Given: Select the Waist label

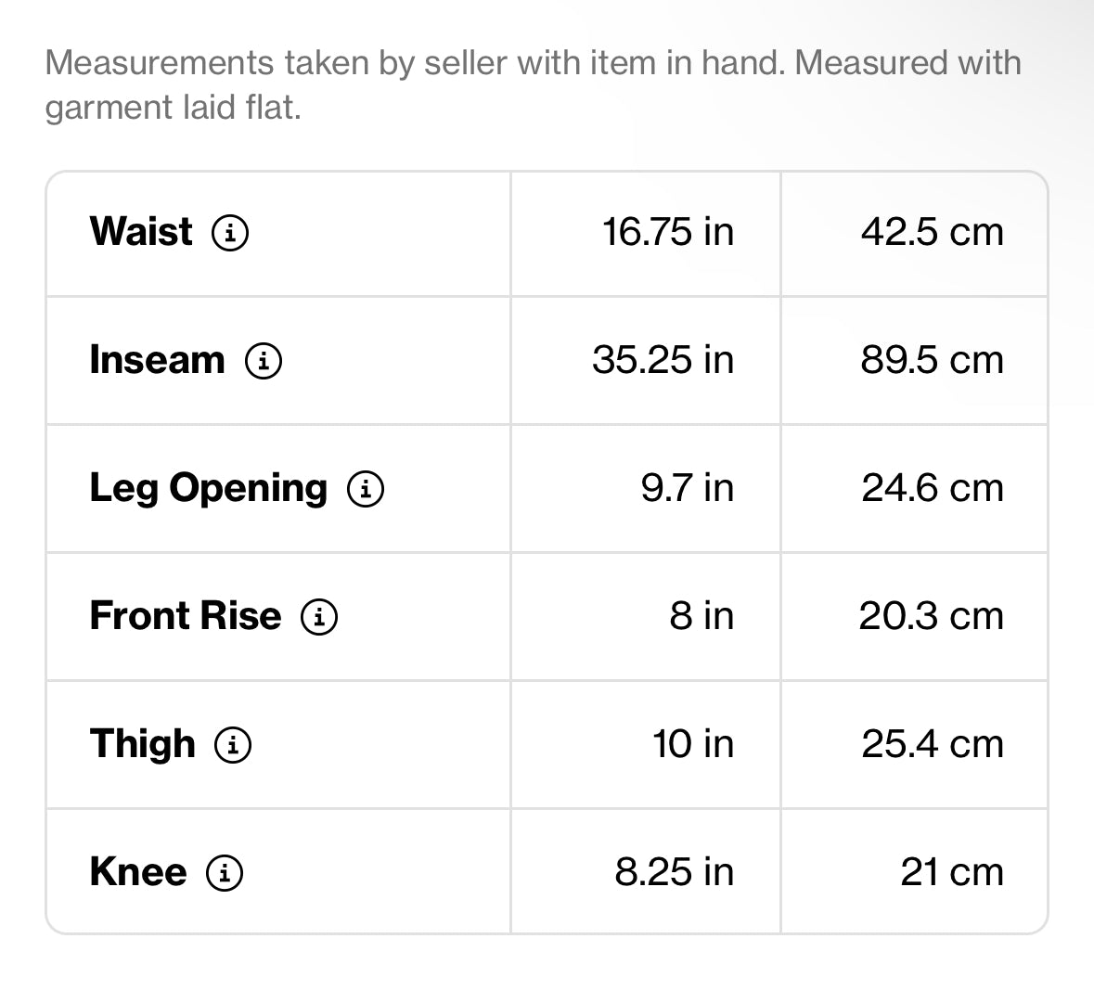Looking at the screenshot, I should pyautogui.click(x=141, y=231).
